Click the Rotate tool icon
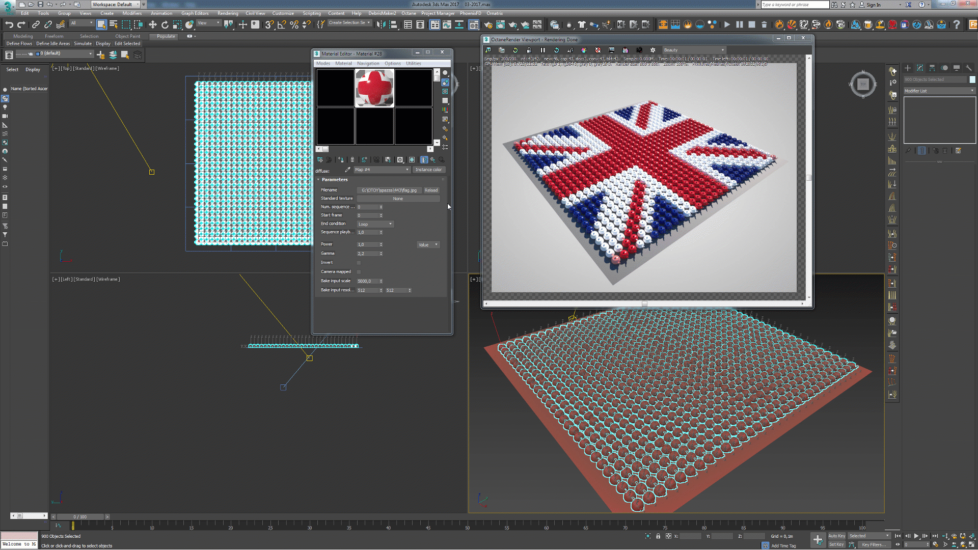 click(x=165, y=24)
